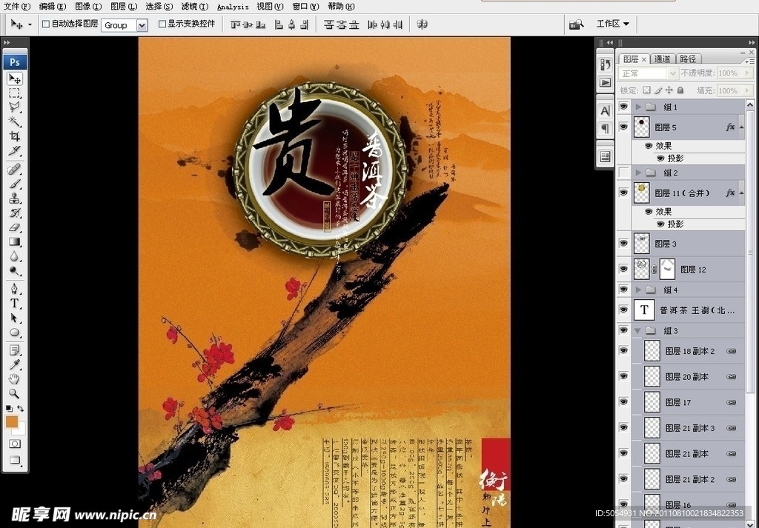Enable the 自动选择图层 checkbox

click(x=46, y=24)
